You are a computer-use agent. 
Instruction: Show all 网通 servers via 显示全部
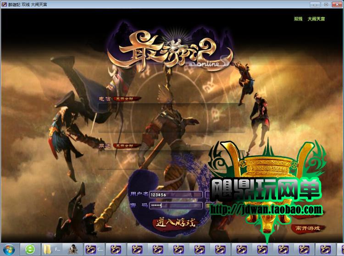coord(126,146)
